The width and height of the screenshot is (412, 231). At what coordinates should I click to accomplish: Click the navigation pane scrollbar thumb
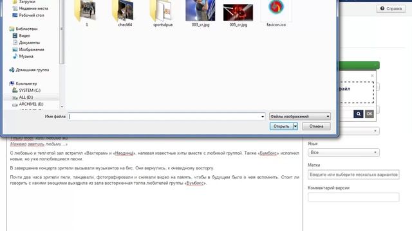coord(62,33)
